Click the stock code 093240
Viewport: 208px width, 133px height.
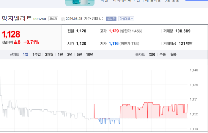[40, 19]
